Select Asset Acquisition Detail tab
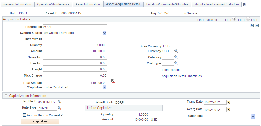Screen dimensions: 261x126 click(x=123, y=4)
